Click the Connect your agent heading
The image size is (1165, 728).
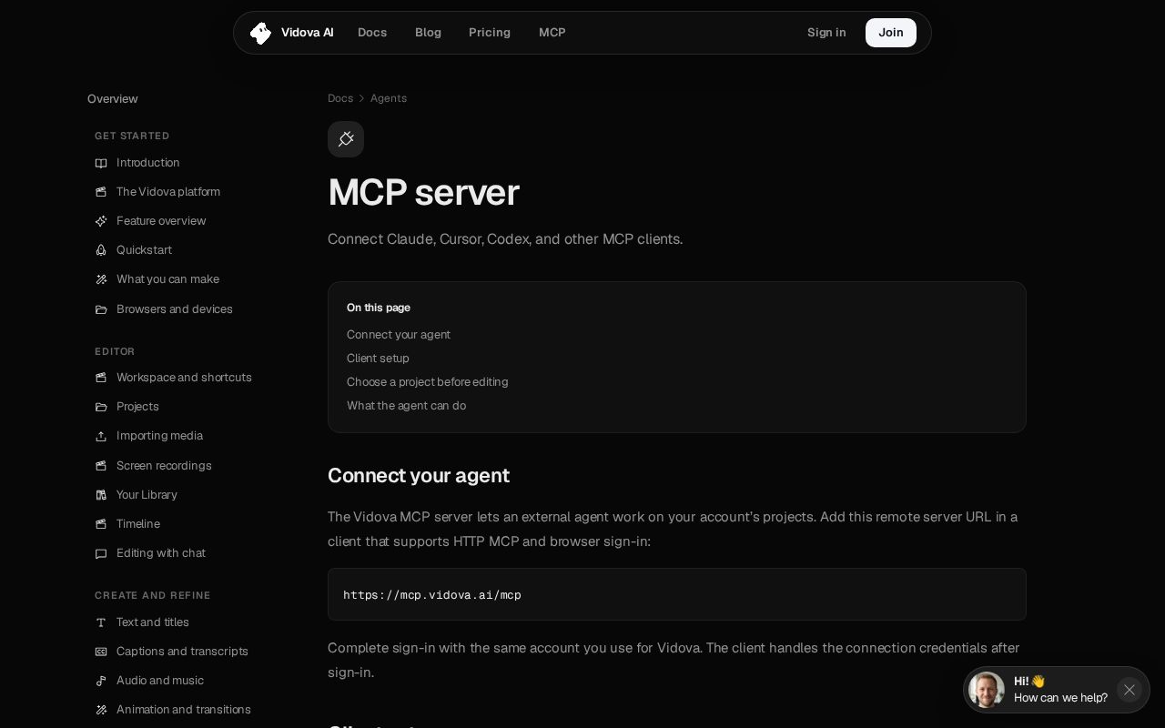point(419,476)
